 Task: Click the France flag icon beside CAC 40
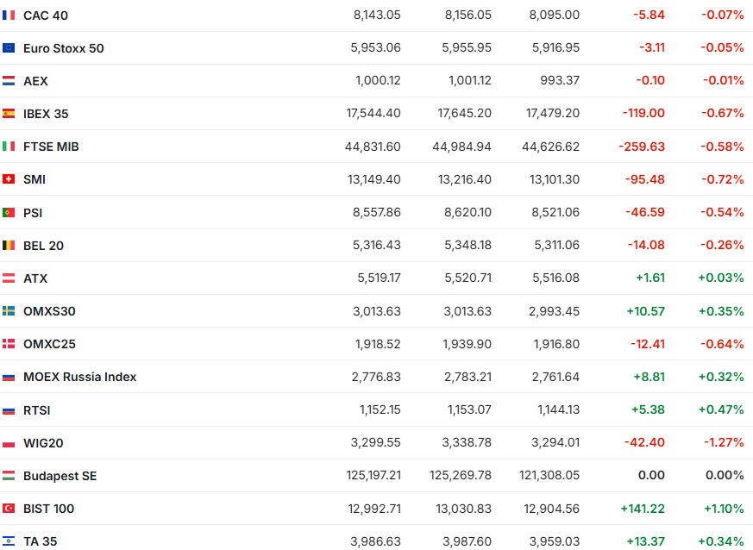click(x=9, y=16)
